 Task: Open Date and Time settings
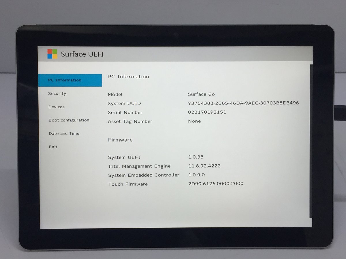point(64,134)
